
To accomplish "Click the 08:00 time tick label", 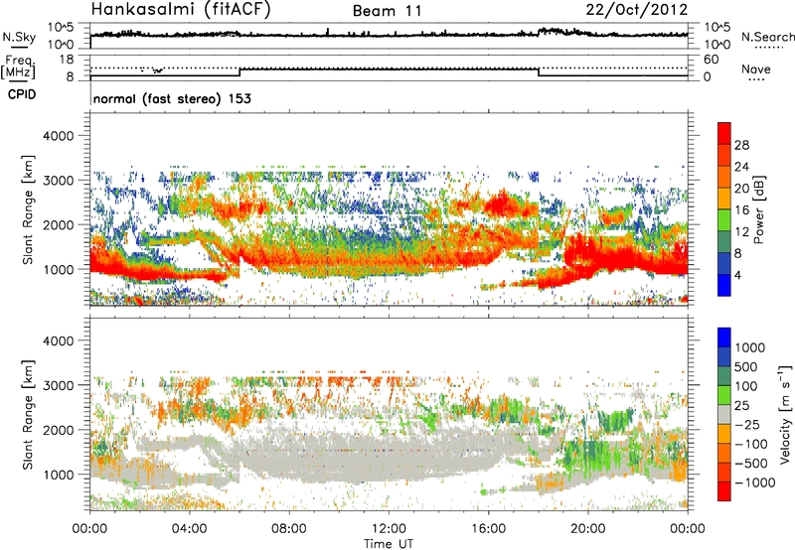I will click(x=289, y=529).
